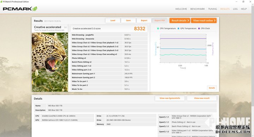Image resolution: width=254 pixels, height=137 pixels.
Task: Click the Load button
Action: click(113, 20)
